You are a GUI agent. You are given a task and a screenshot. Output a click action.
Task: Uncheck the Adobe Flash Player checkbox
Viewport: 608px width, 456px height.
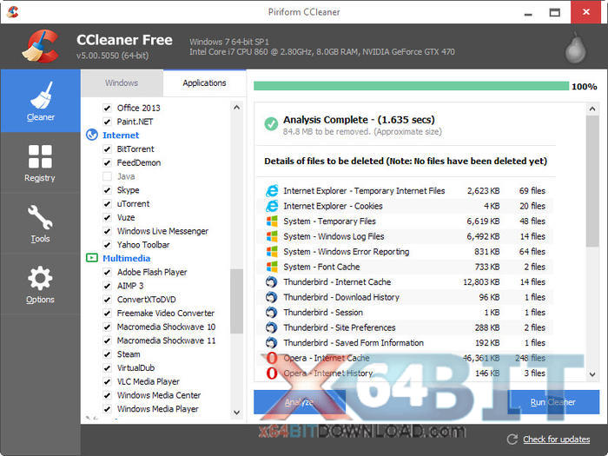pos(107,272)
